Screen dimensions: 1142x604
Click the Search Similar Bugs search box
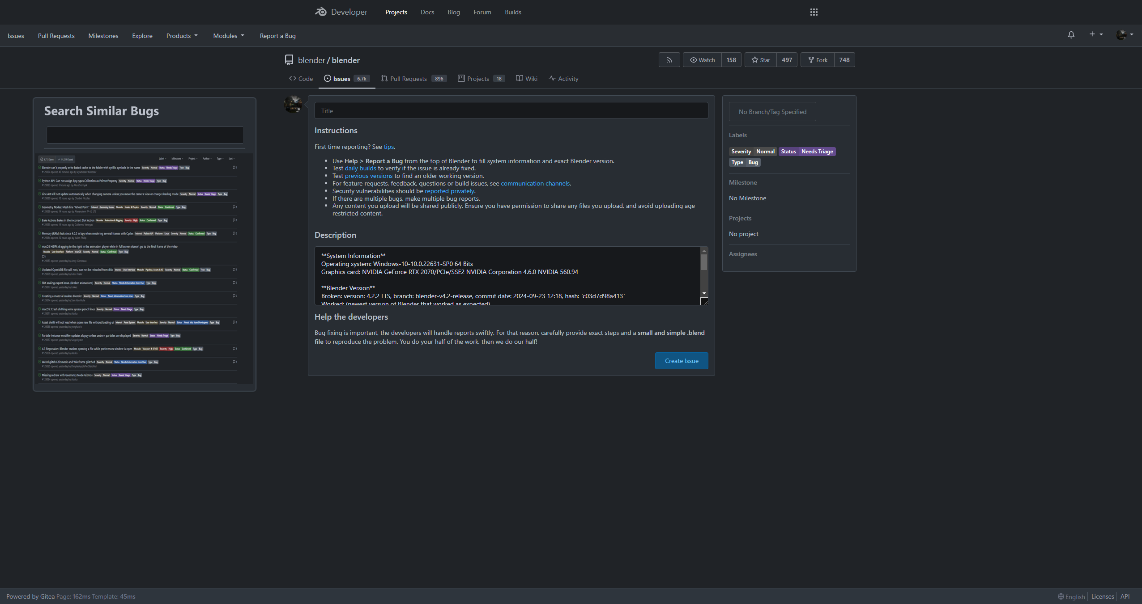(145, 135)
